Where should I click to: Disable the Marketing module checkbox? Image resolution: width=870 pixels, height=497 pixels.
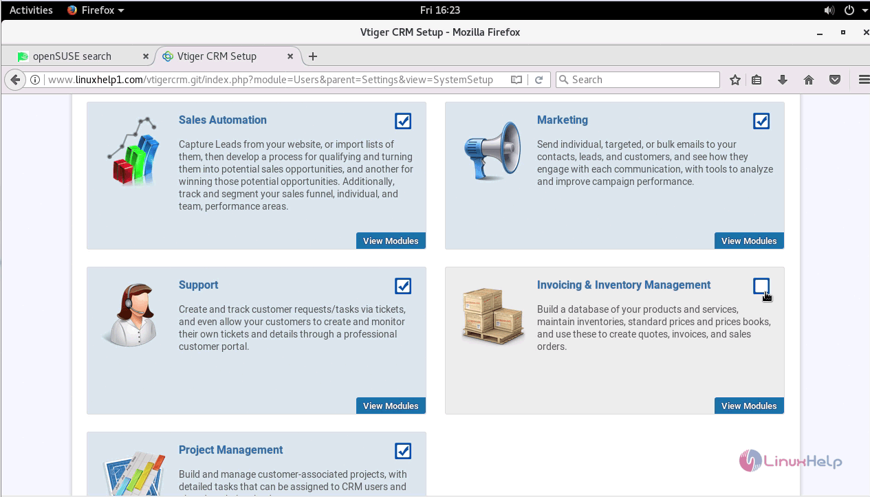pyautogui.click(x=761, y=120)
